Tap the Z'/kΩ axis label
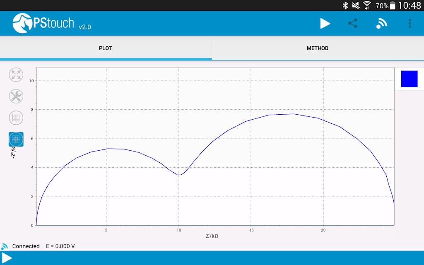 [212, 236]
